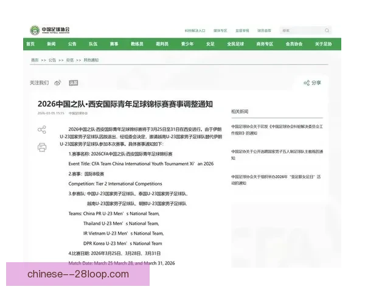
Task: Open the 新闻 nav menu item
Action: (x=51, y=44)
